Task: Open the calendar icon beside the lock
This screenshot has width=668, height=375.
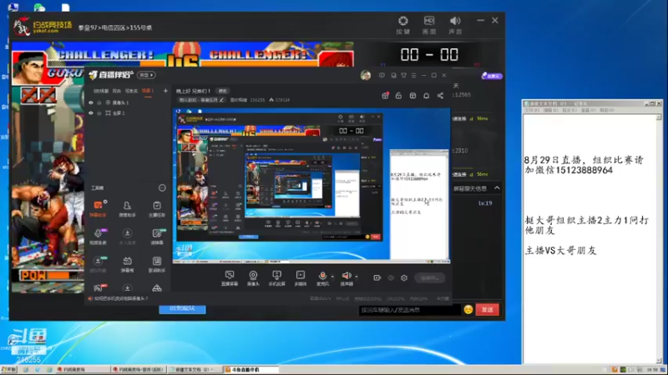Action: [412, 96]
